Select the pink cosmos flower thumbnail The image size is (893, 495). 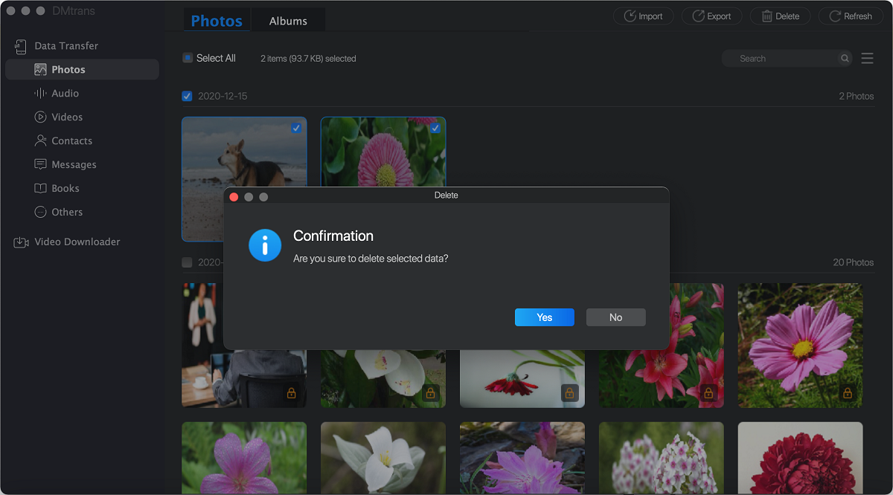[x=800, y=345]
